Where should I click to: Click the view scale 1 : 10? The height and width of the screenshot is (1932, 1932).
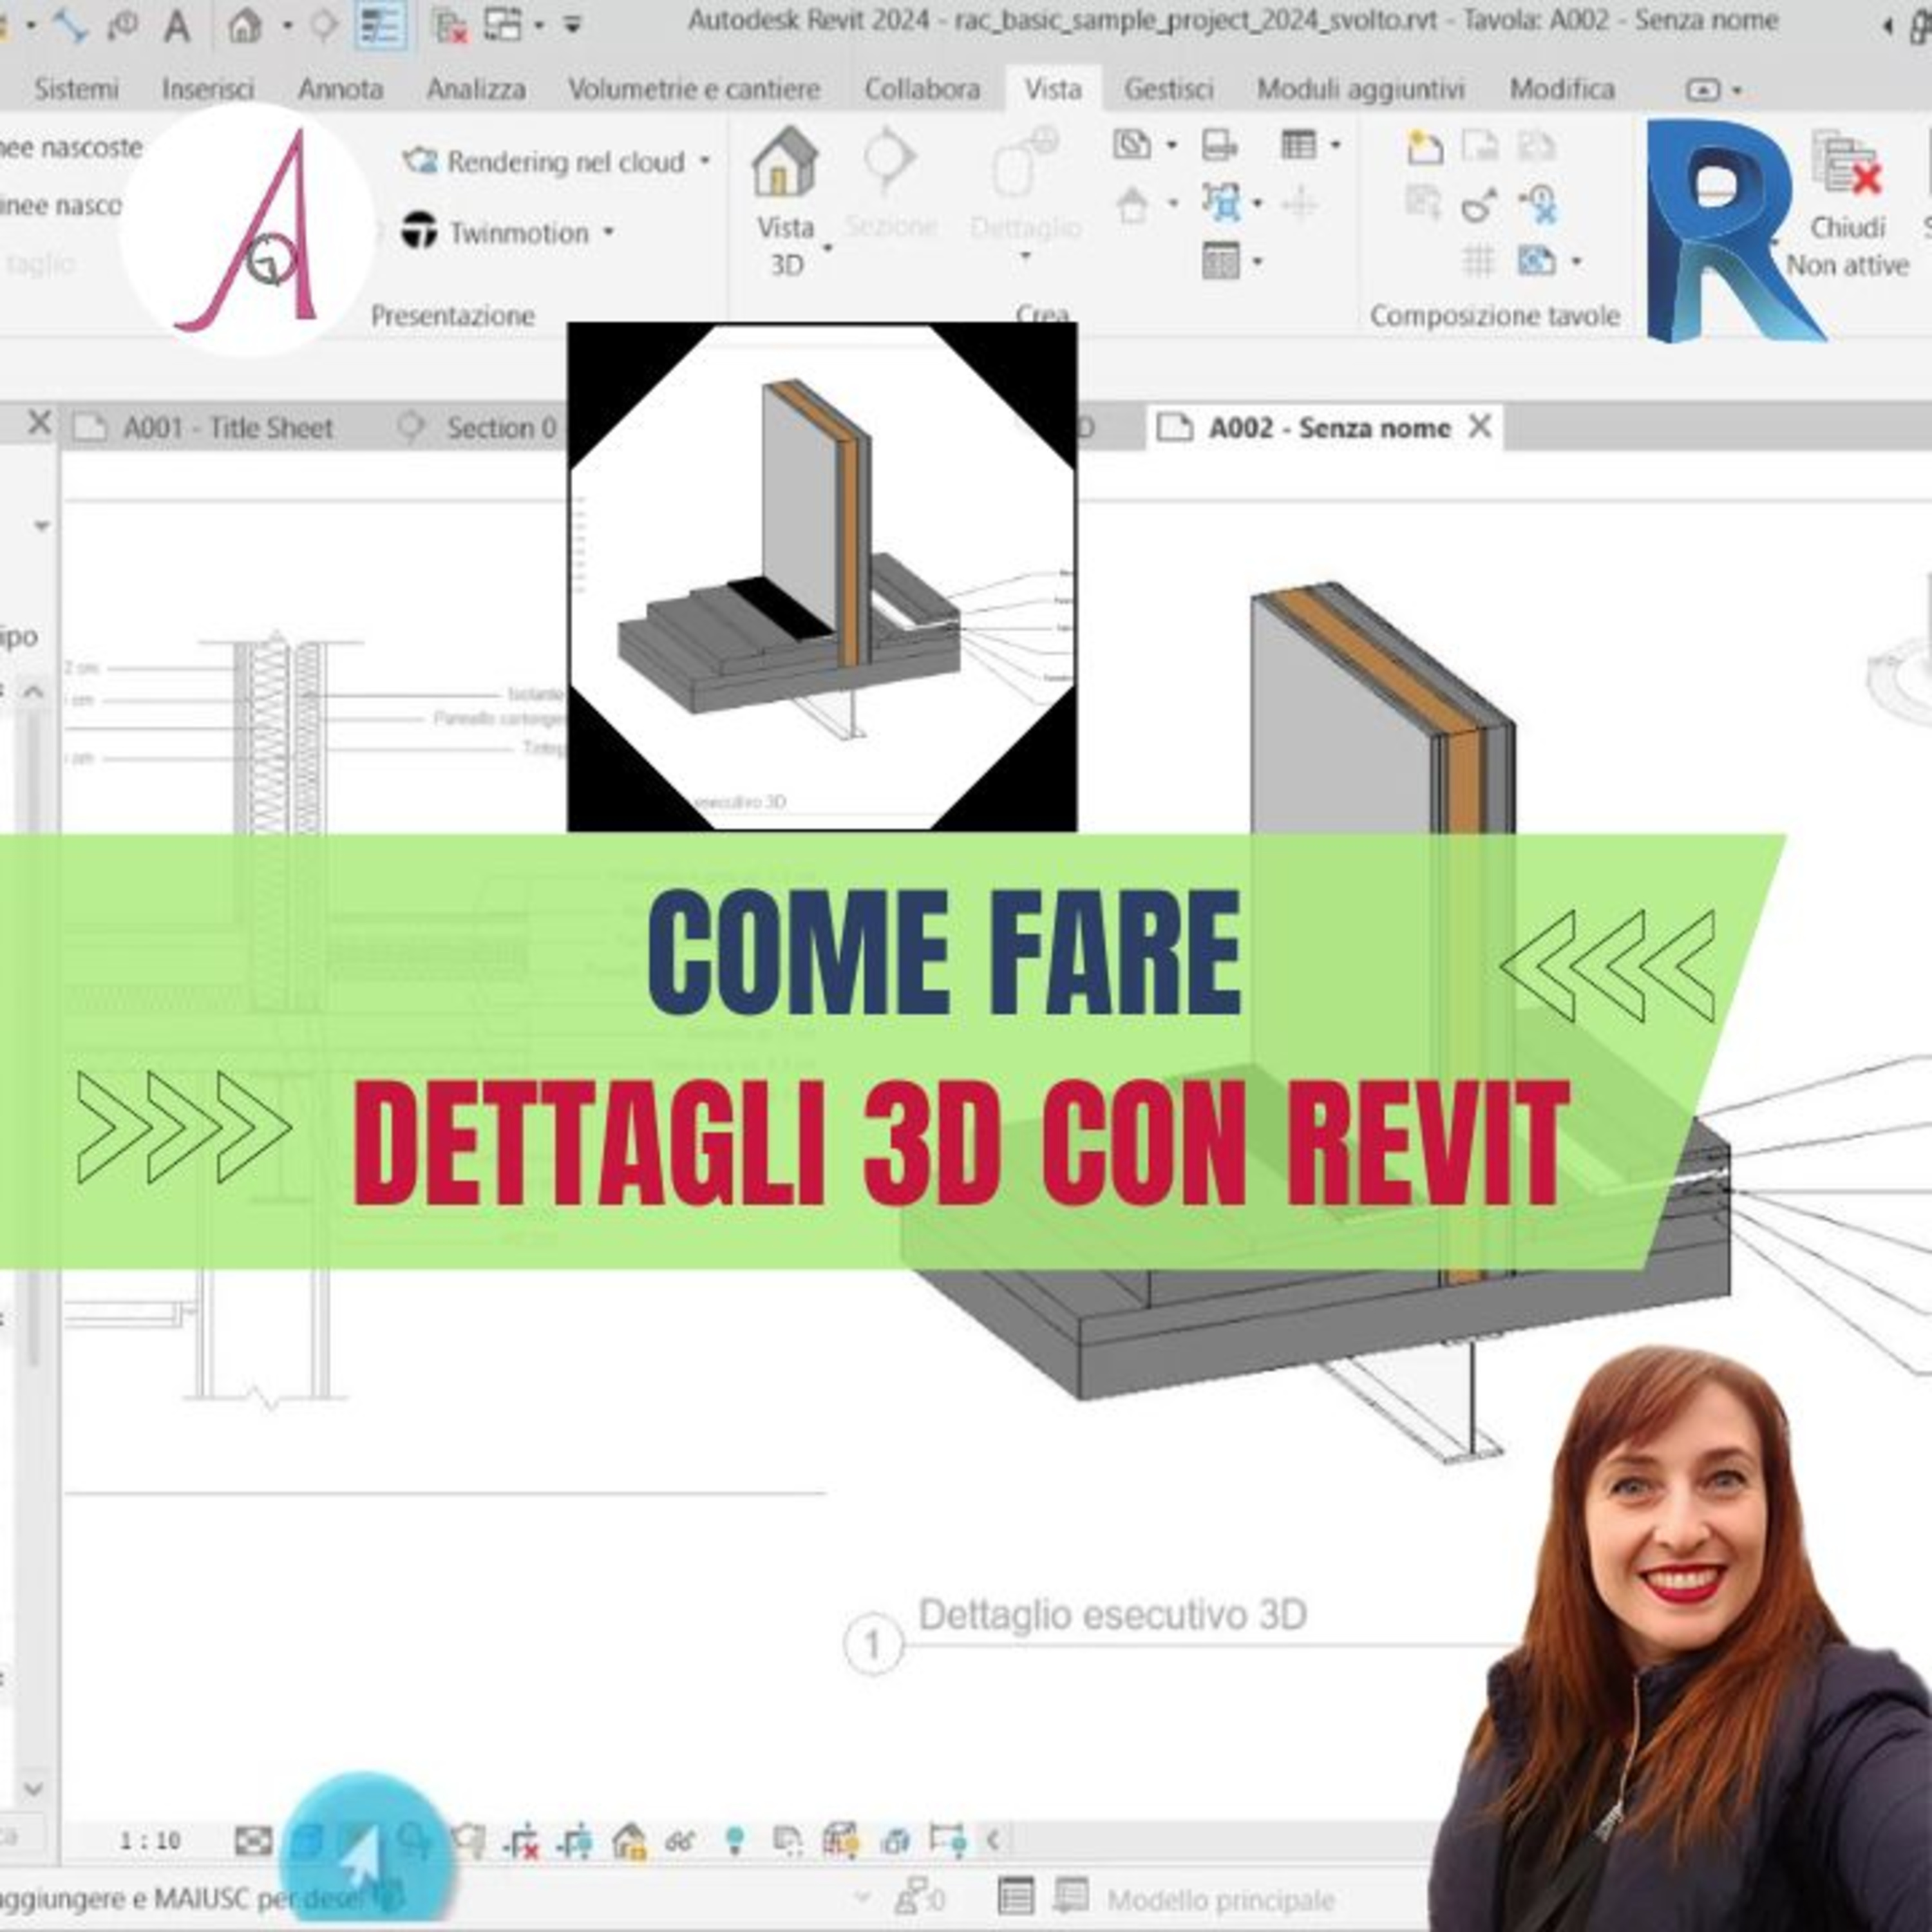tap(150, 1840)
